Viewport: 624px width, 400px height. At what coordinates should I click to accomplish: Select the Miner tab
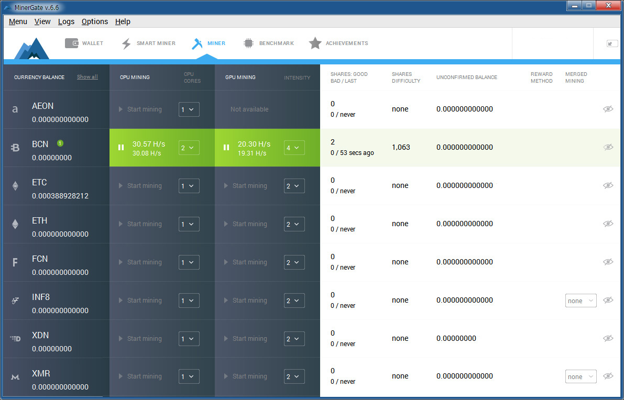point(209,43)
